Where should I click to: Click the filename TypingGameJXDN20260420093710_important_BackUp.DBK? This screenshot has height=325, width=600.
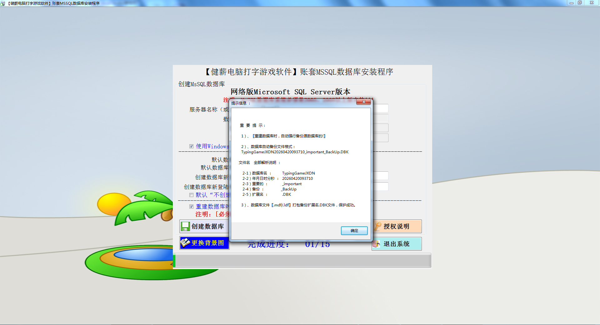pyautogui.click(x=295, y=152)
